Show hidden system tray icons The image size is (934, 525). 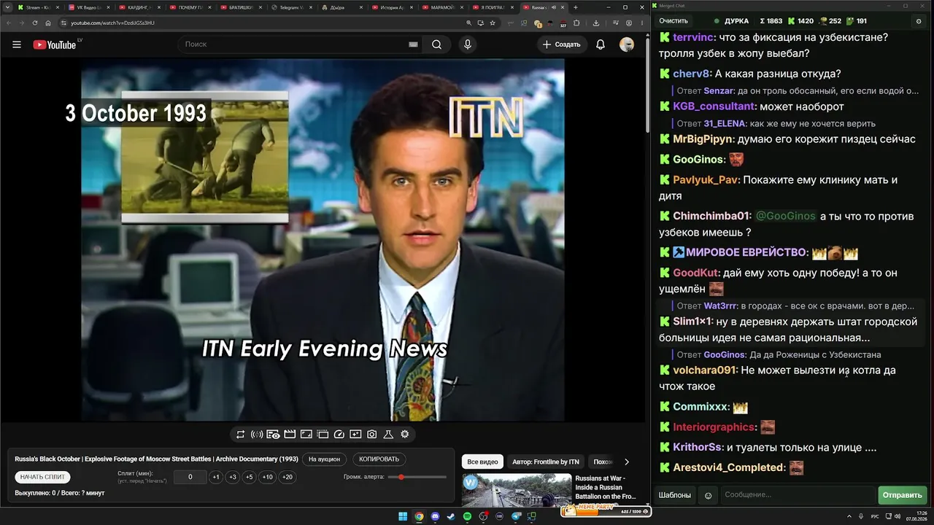[x=851, y=517]
